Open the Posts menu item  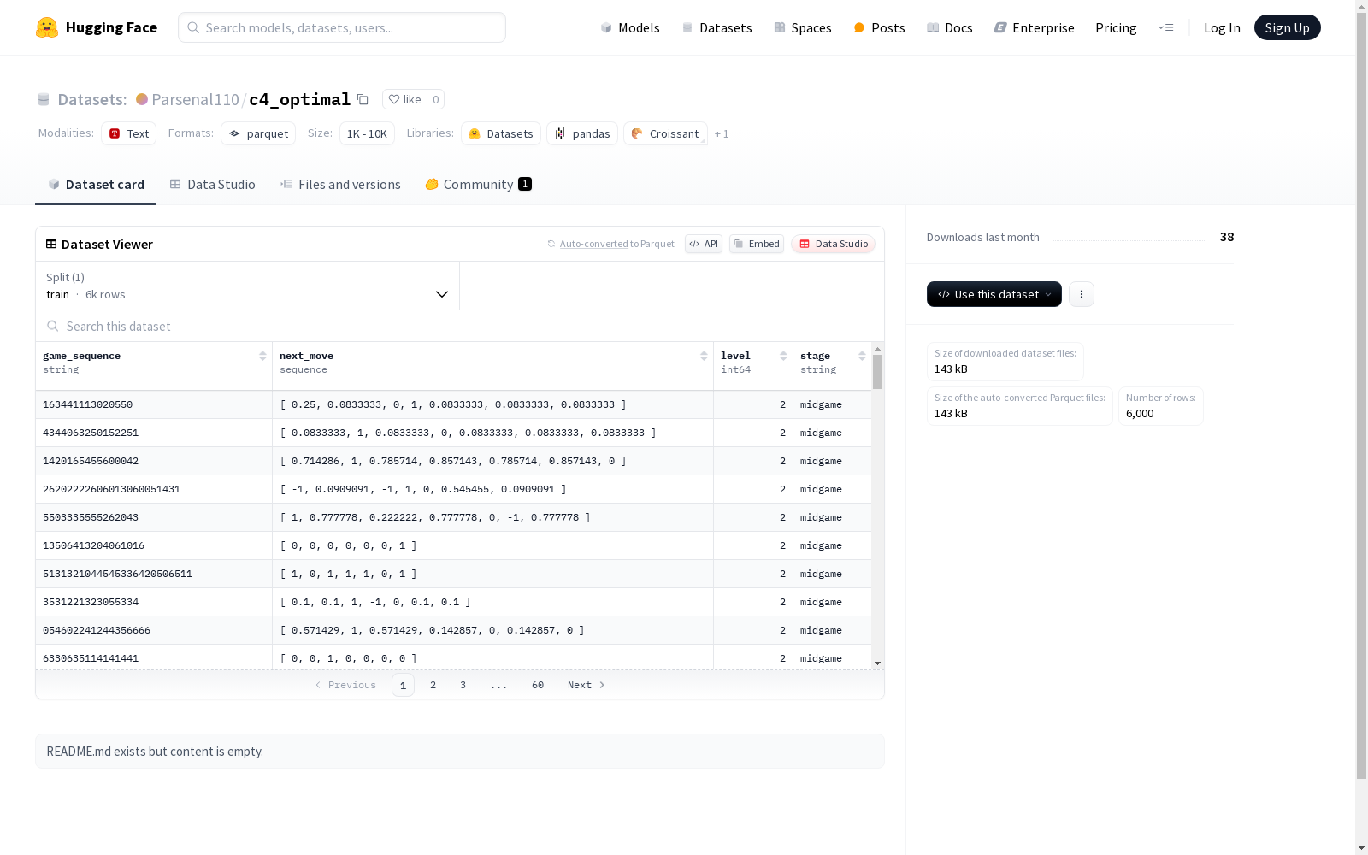tap(879, 27)
